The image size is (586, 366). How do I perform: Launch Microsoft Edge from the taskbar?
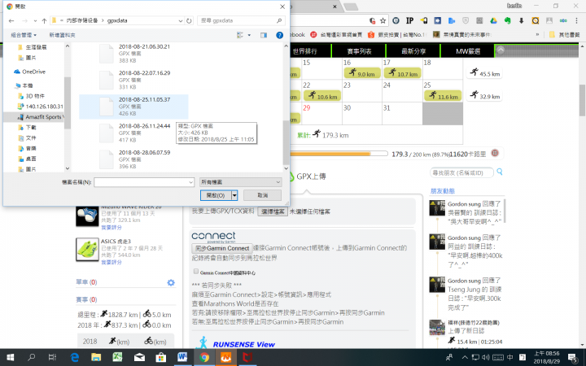pos(74,357)
